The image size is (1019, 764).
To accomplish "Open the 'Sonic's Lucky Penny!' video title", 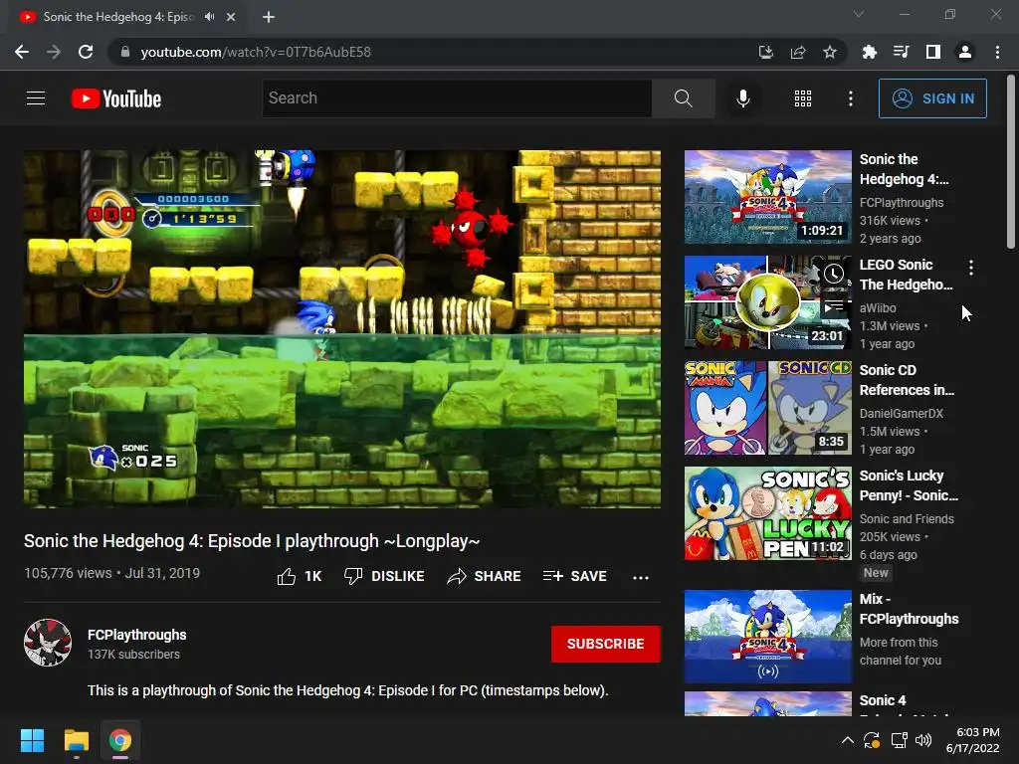I will [909, 485].
